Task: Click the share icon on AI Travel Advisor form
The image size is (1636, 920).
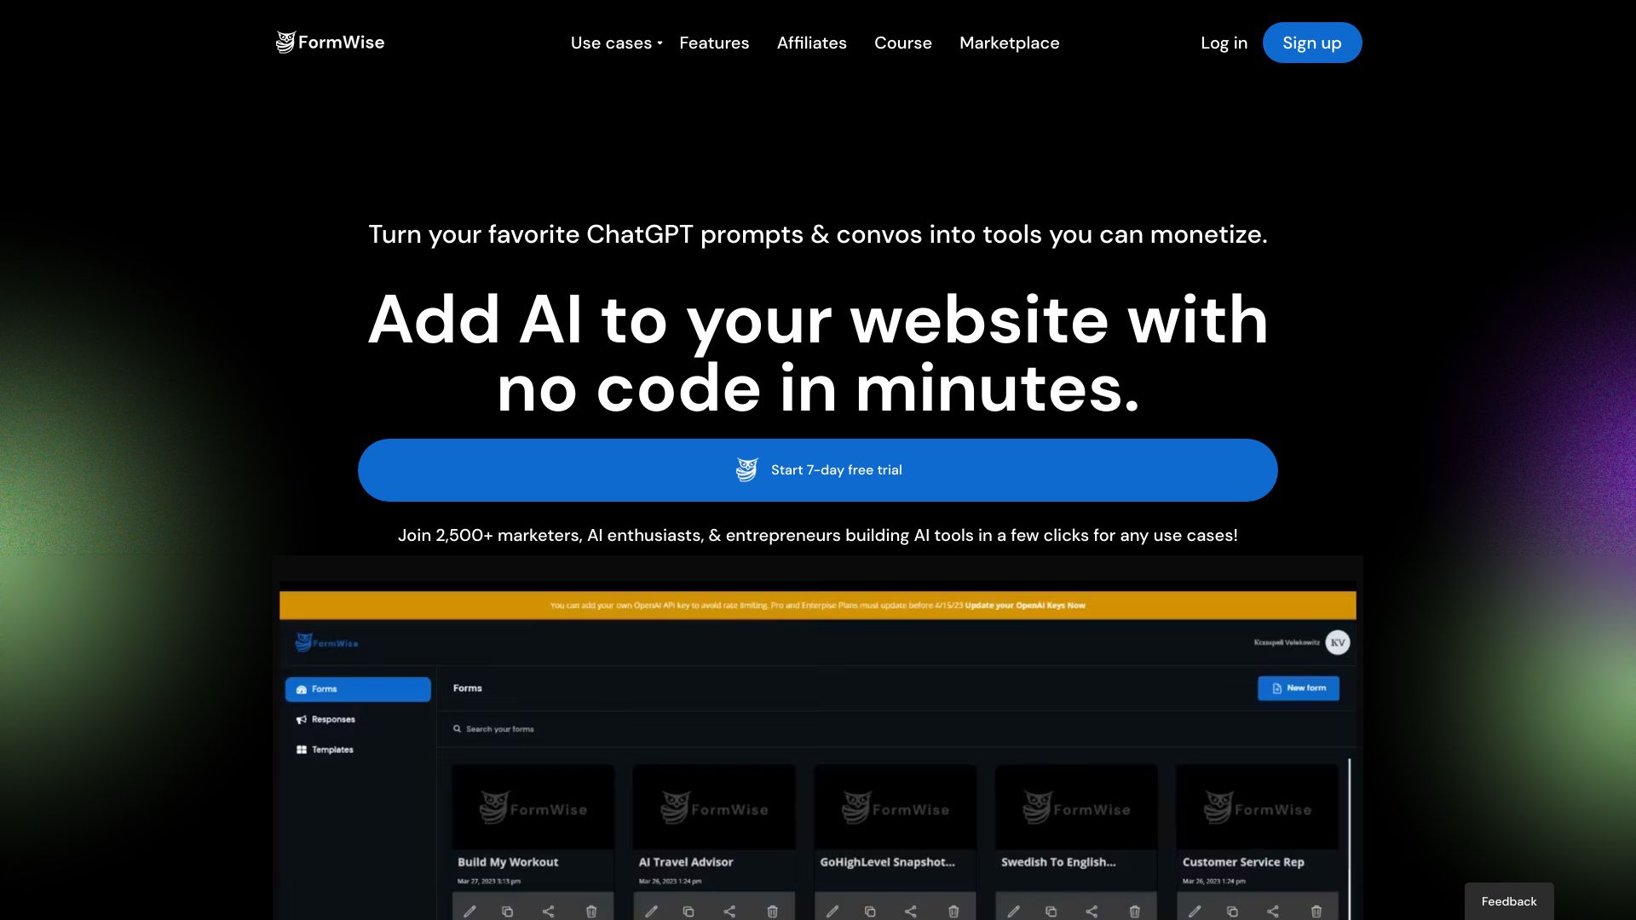Action: point(729,910)
